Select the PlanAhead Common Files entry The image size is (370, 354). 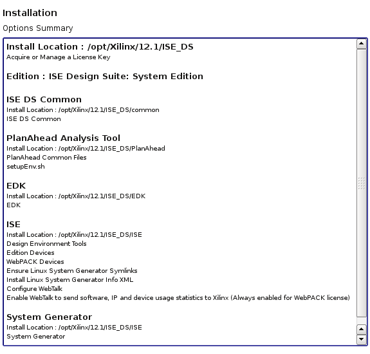[46, 158]
